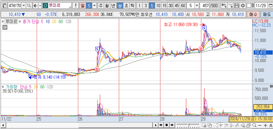Click the dotted chart area icon

tap(215, 125)
